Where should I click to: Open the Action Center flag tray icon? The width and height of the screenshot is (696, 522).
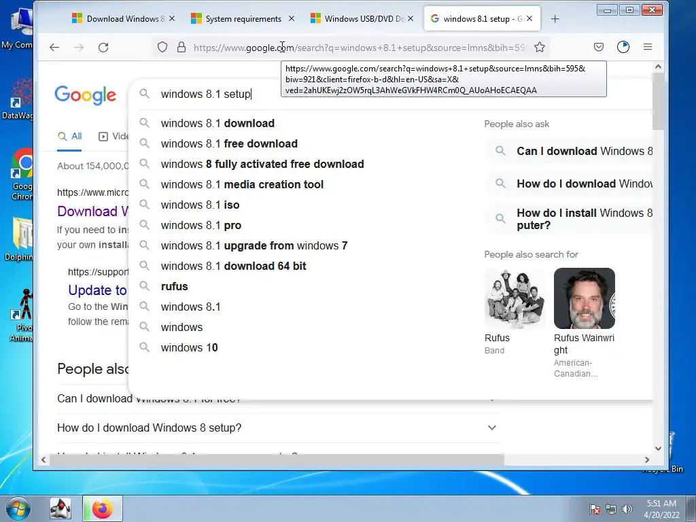[x=594, y=509]
